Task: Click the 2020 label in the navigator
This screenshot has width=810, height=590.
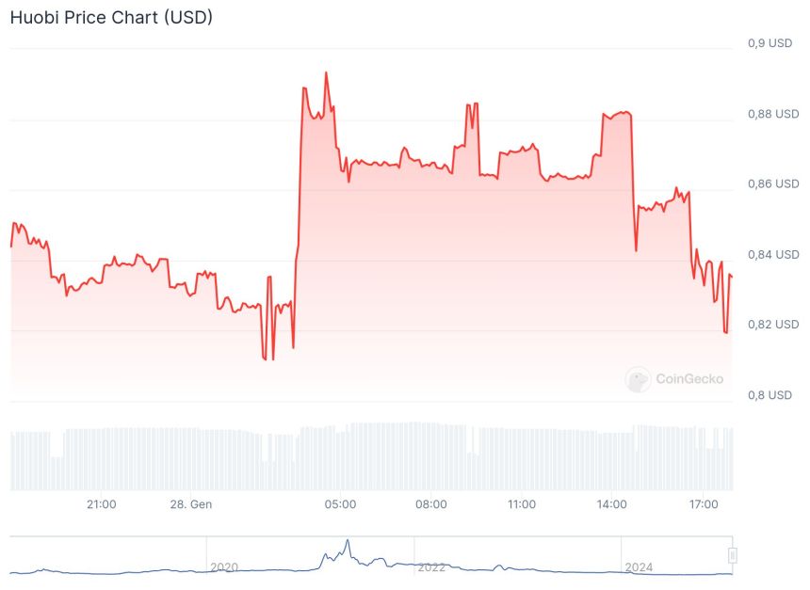Action: tap(224, 567)
